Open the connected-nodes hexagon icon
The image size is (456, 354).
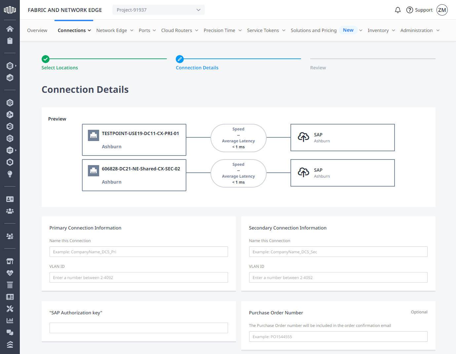(x=10, y=115)
